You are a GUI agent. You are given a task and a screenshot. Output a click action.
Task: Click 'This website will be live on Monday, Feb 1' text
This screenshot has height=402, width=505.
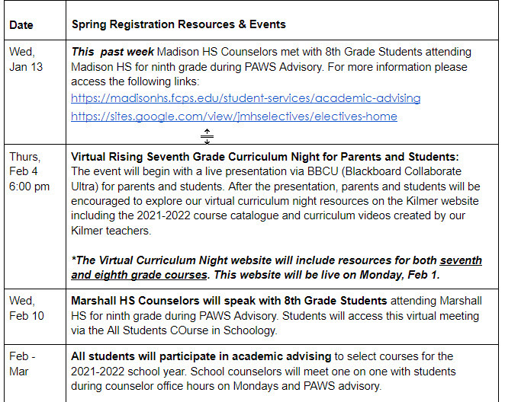click(328, 273)
